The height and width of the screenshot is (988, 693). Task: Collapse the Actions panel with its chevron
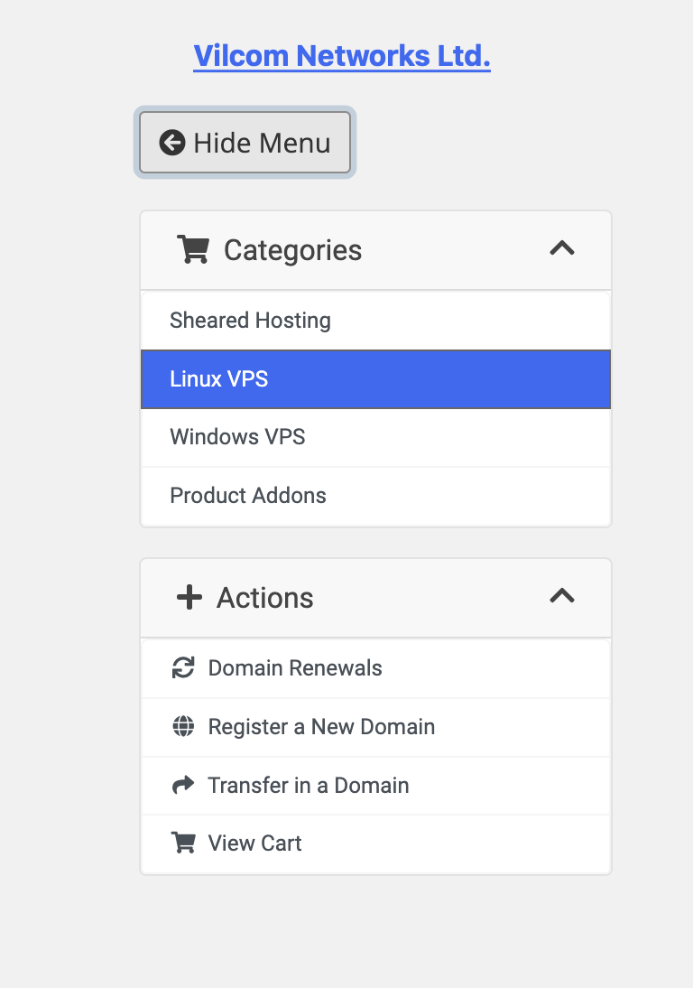(562, 596)
